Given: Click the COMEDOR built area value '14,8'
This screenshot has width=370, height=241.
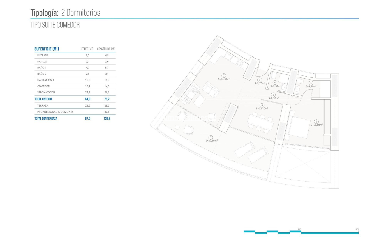Looking at the screenshot, I should coord(107,86).
